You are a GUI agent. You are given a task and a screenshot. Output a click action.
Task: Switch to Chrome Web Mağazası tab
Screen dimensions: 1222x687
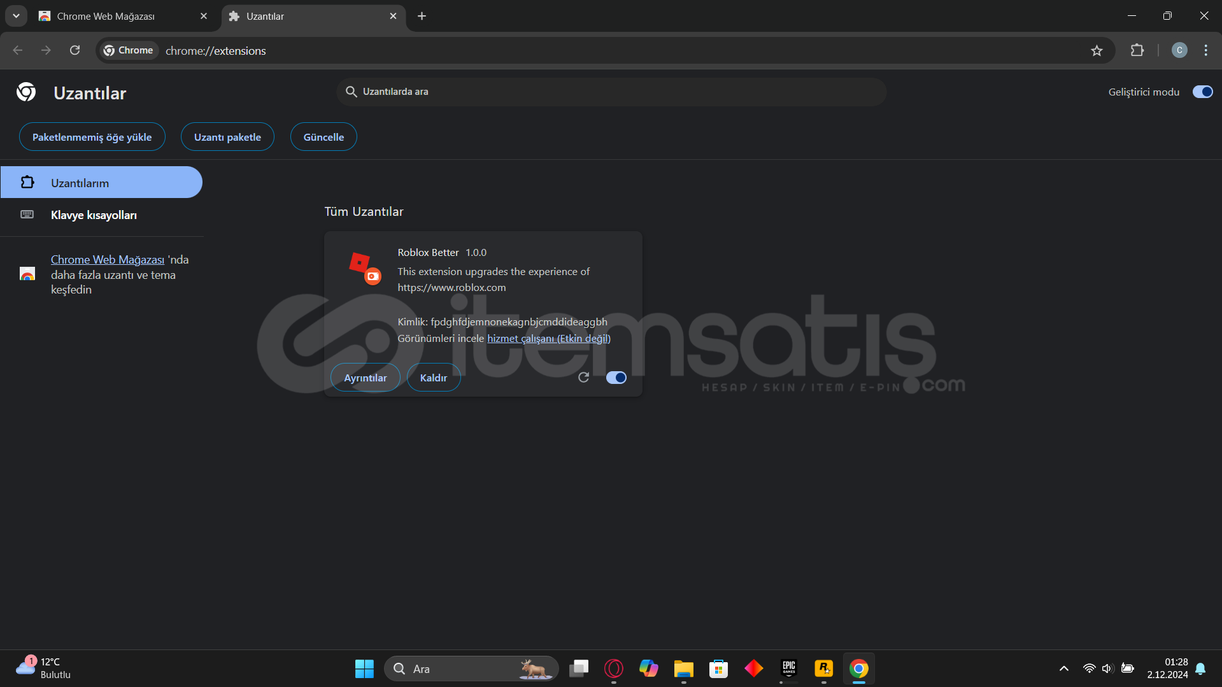pos(124,17)
